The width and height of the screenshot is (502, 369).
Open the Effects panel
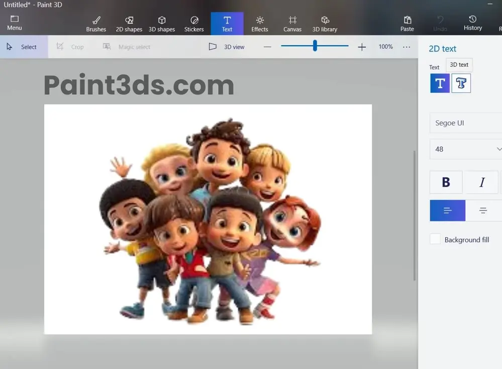[x=259, y=23]
